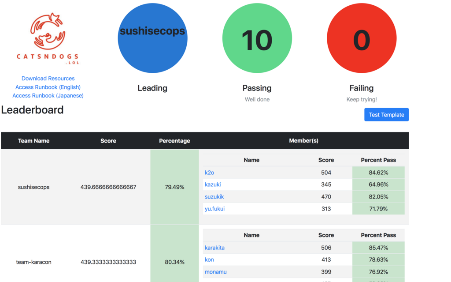Image resolution: width=451 pixels, height=282 pixels.
Task: Click karakita's score 506
Action: click(326, 248)
